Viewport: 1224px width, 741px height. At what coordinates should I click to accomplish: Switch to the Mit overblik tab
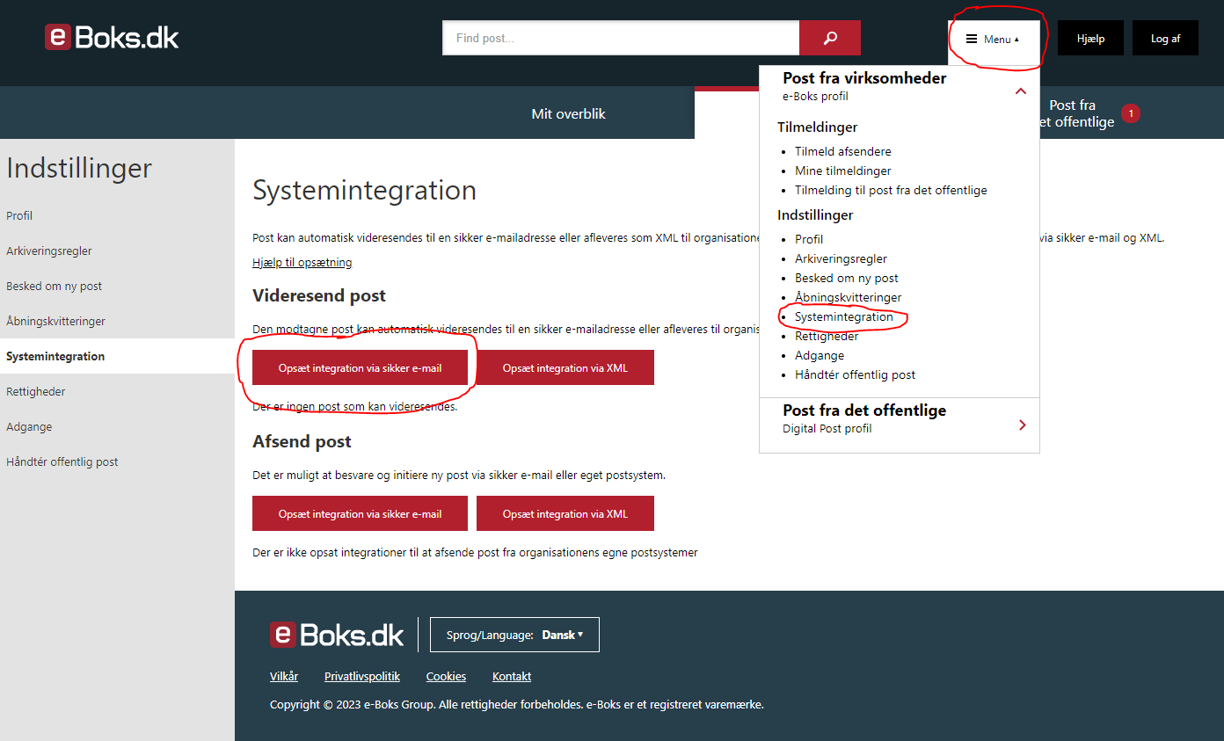[x=568, y=113]
